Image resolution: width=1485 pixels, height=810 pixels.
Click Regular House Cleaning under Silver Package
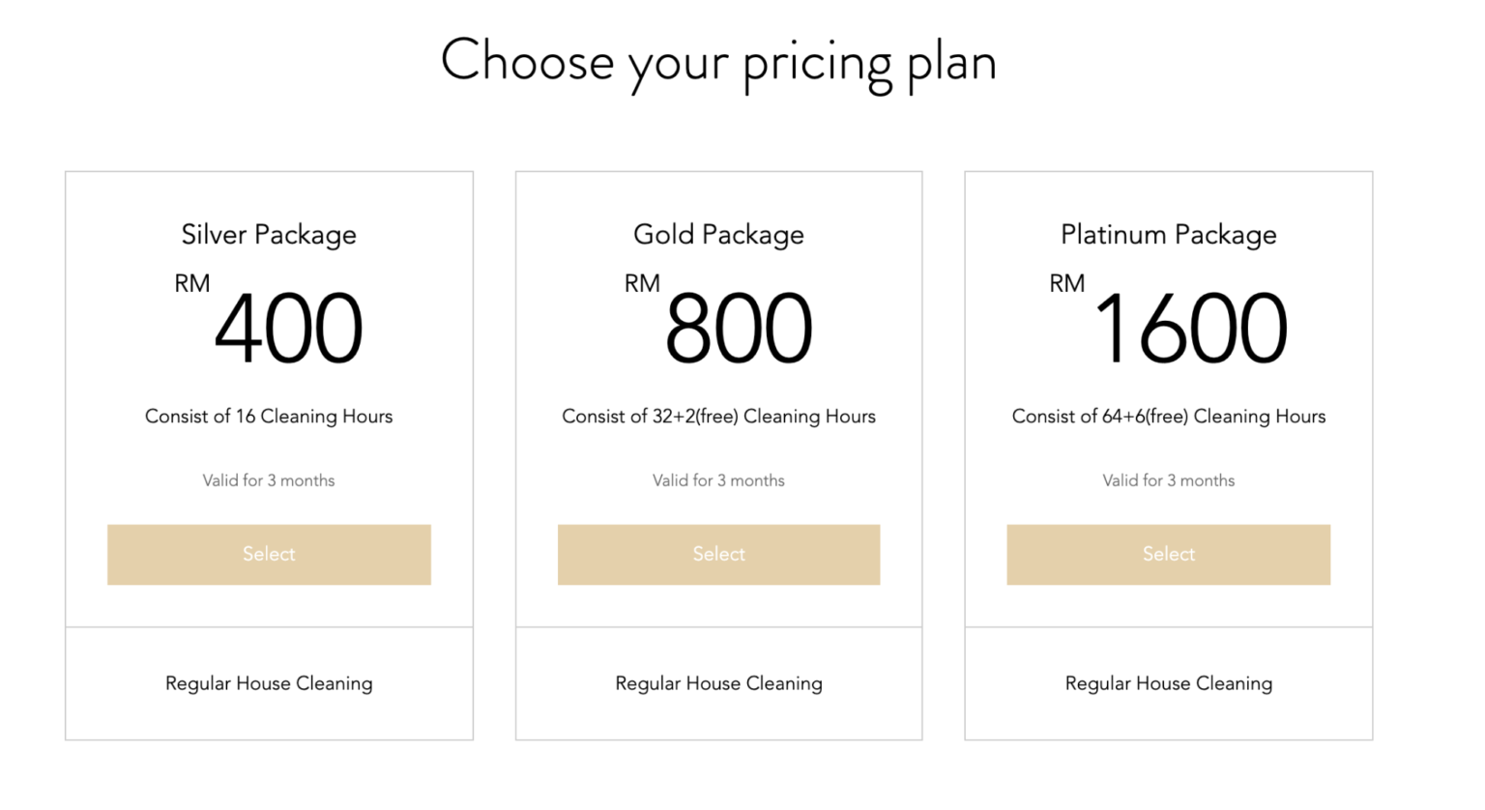[269, 683]
